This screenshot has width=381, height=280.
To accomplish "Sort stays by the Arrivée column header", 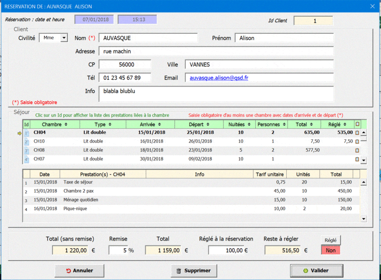I will 148,124.
